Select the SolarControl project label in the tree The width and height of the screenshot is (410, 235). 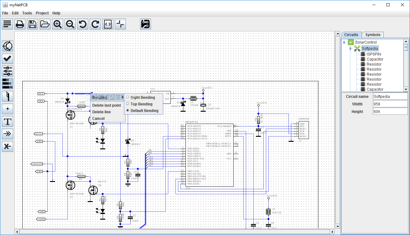point(366,42)
